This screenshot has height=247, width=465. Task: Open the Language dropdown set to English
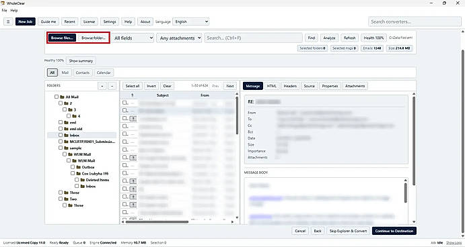coord(190,21)
